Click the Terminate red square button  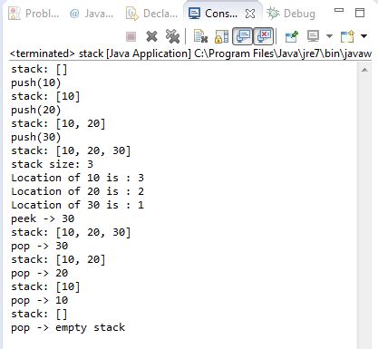(131, 36)
